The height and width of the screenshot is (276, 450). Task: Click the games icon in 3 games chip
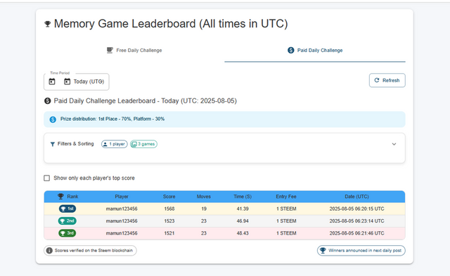(x=134, y=144)
